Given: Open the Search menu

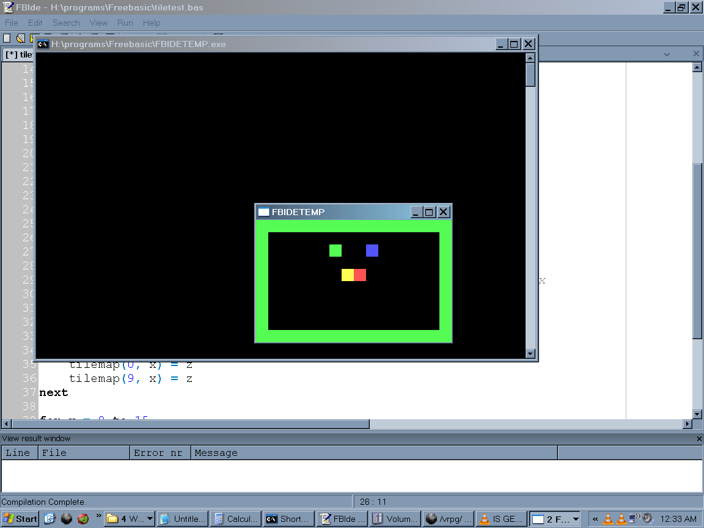Looking at the screenshot, I should (x=66, y=23).
